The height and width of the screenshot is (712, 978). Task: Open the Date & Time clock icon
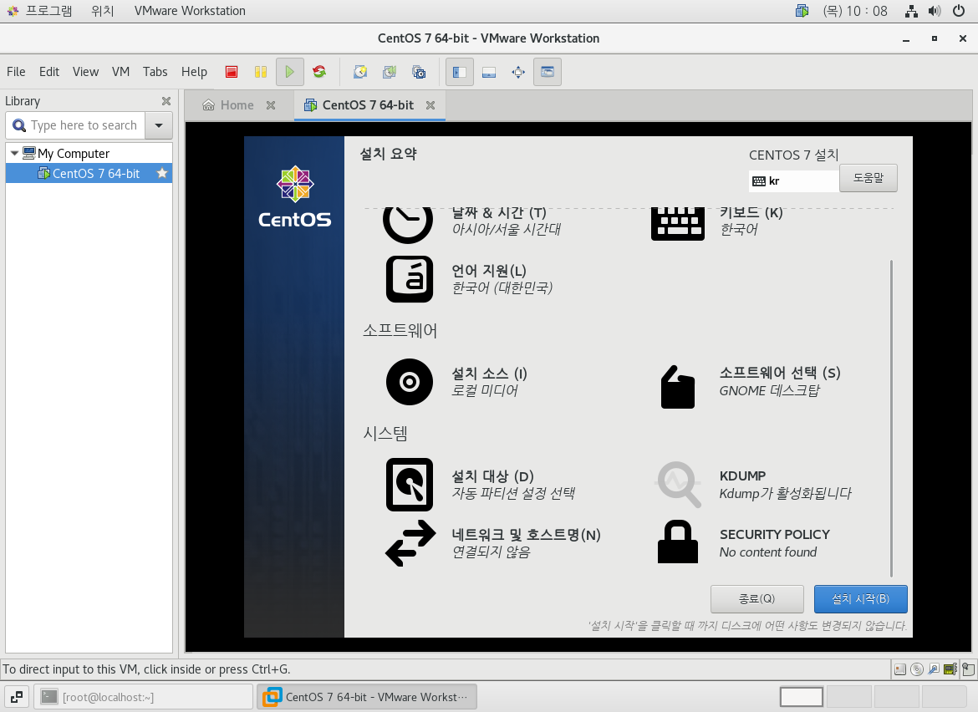[408, 223]
